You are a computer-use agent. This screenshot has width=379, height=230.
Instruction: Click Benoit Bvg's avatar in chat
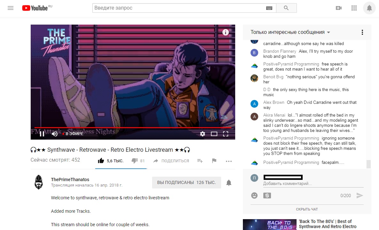[254, 78]
